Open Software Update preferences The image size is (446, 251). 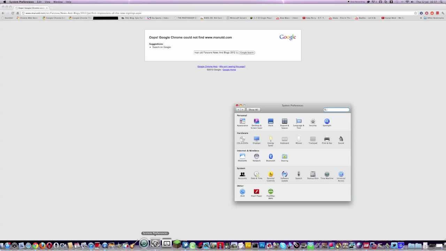click(x=285, y=176)
